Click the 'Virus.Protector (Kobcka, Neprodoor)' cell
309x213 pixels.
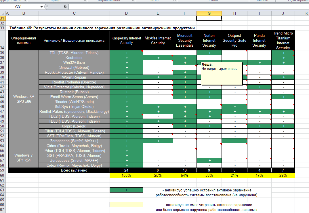pos(74,87)
